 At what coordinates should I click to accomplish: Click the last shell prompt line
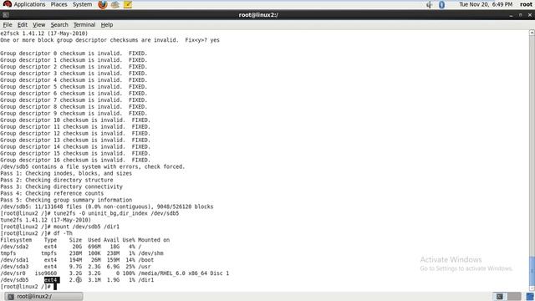[x=28, y=287]
